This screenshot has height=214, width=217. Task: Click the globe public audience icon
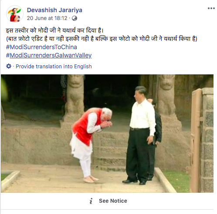[75, 18]
